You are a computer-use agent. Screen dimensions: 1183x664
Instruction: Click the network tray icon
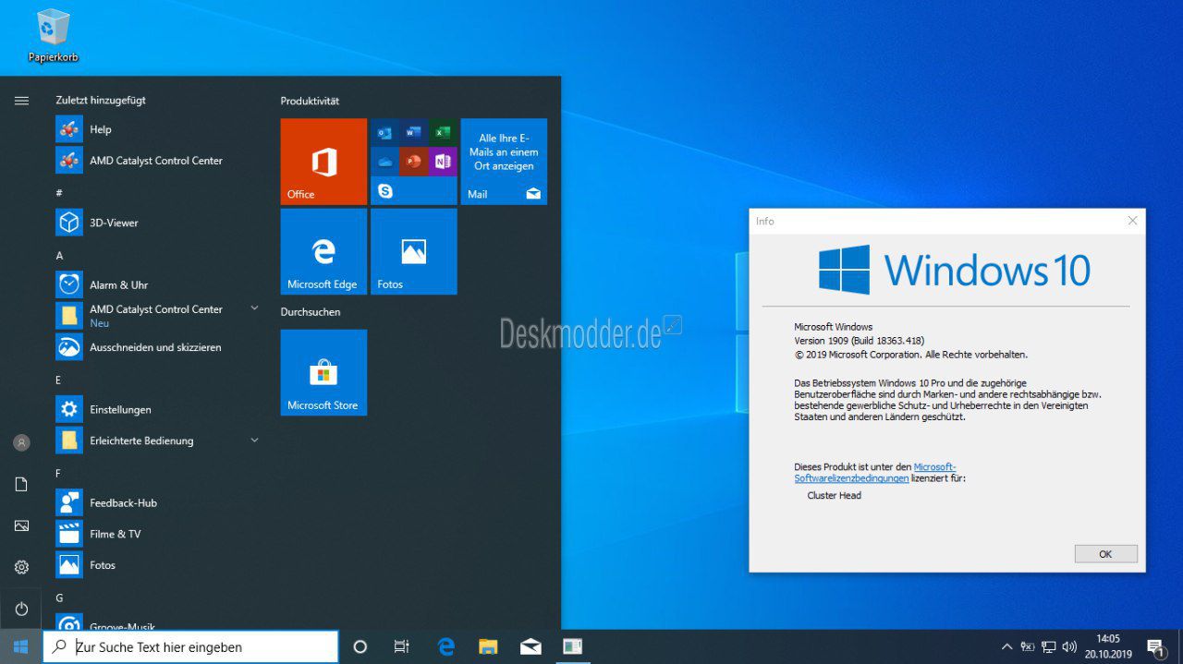1049,646
